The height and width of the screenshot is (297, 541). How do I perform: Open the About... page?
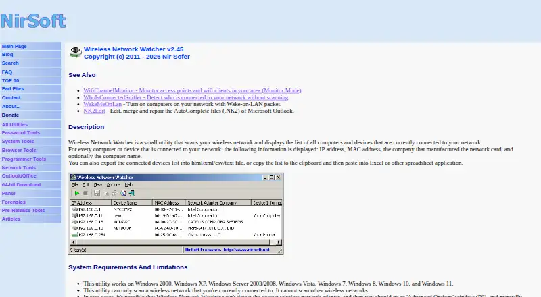click(11, 107)
